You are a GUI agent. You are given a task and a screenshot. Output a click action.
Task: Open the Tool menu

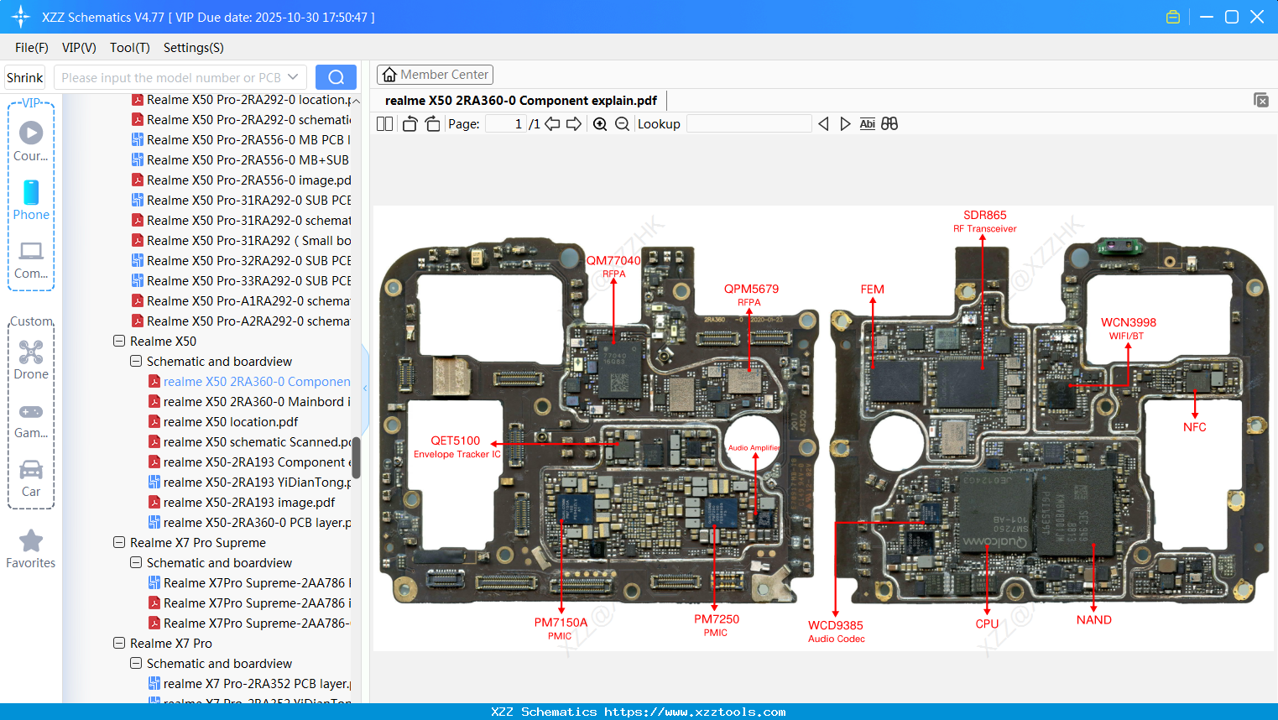[129, 48]
